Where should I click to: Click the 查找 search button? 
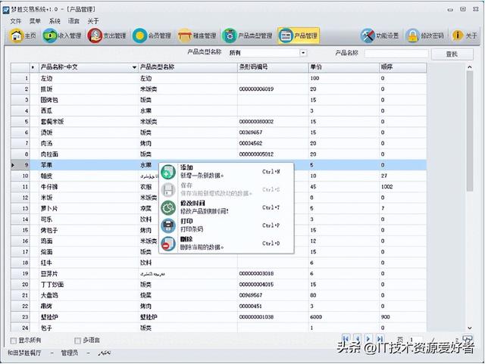click(452, 54)
